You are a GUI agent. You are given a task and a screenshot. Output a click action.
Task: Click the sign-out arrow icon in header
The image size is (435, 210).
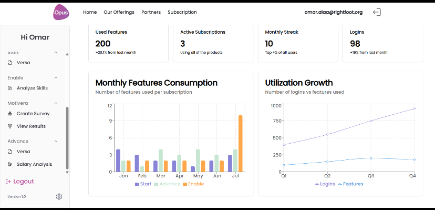(377, 12)
